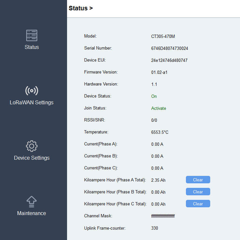Open the Maintenance sidebar text label
240x240 pixels.
point(32,213)
